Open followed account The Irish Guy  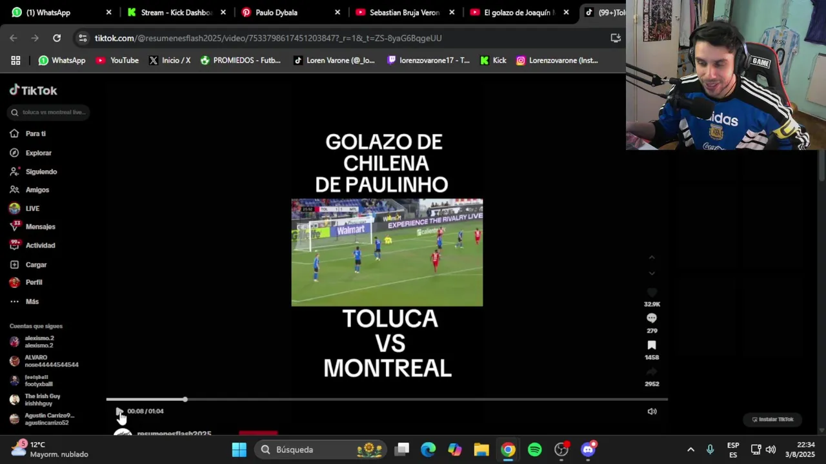pyautogui.click(x=35, y=400)
